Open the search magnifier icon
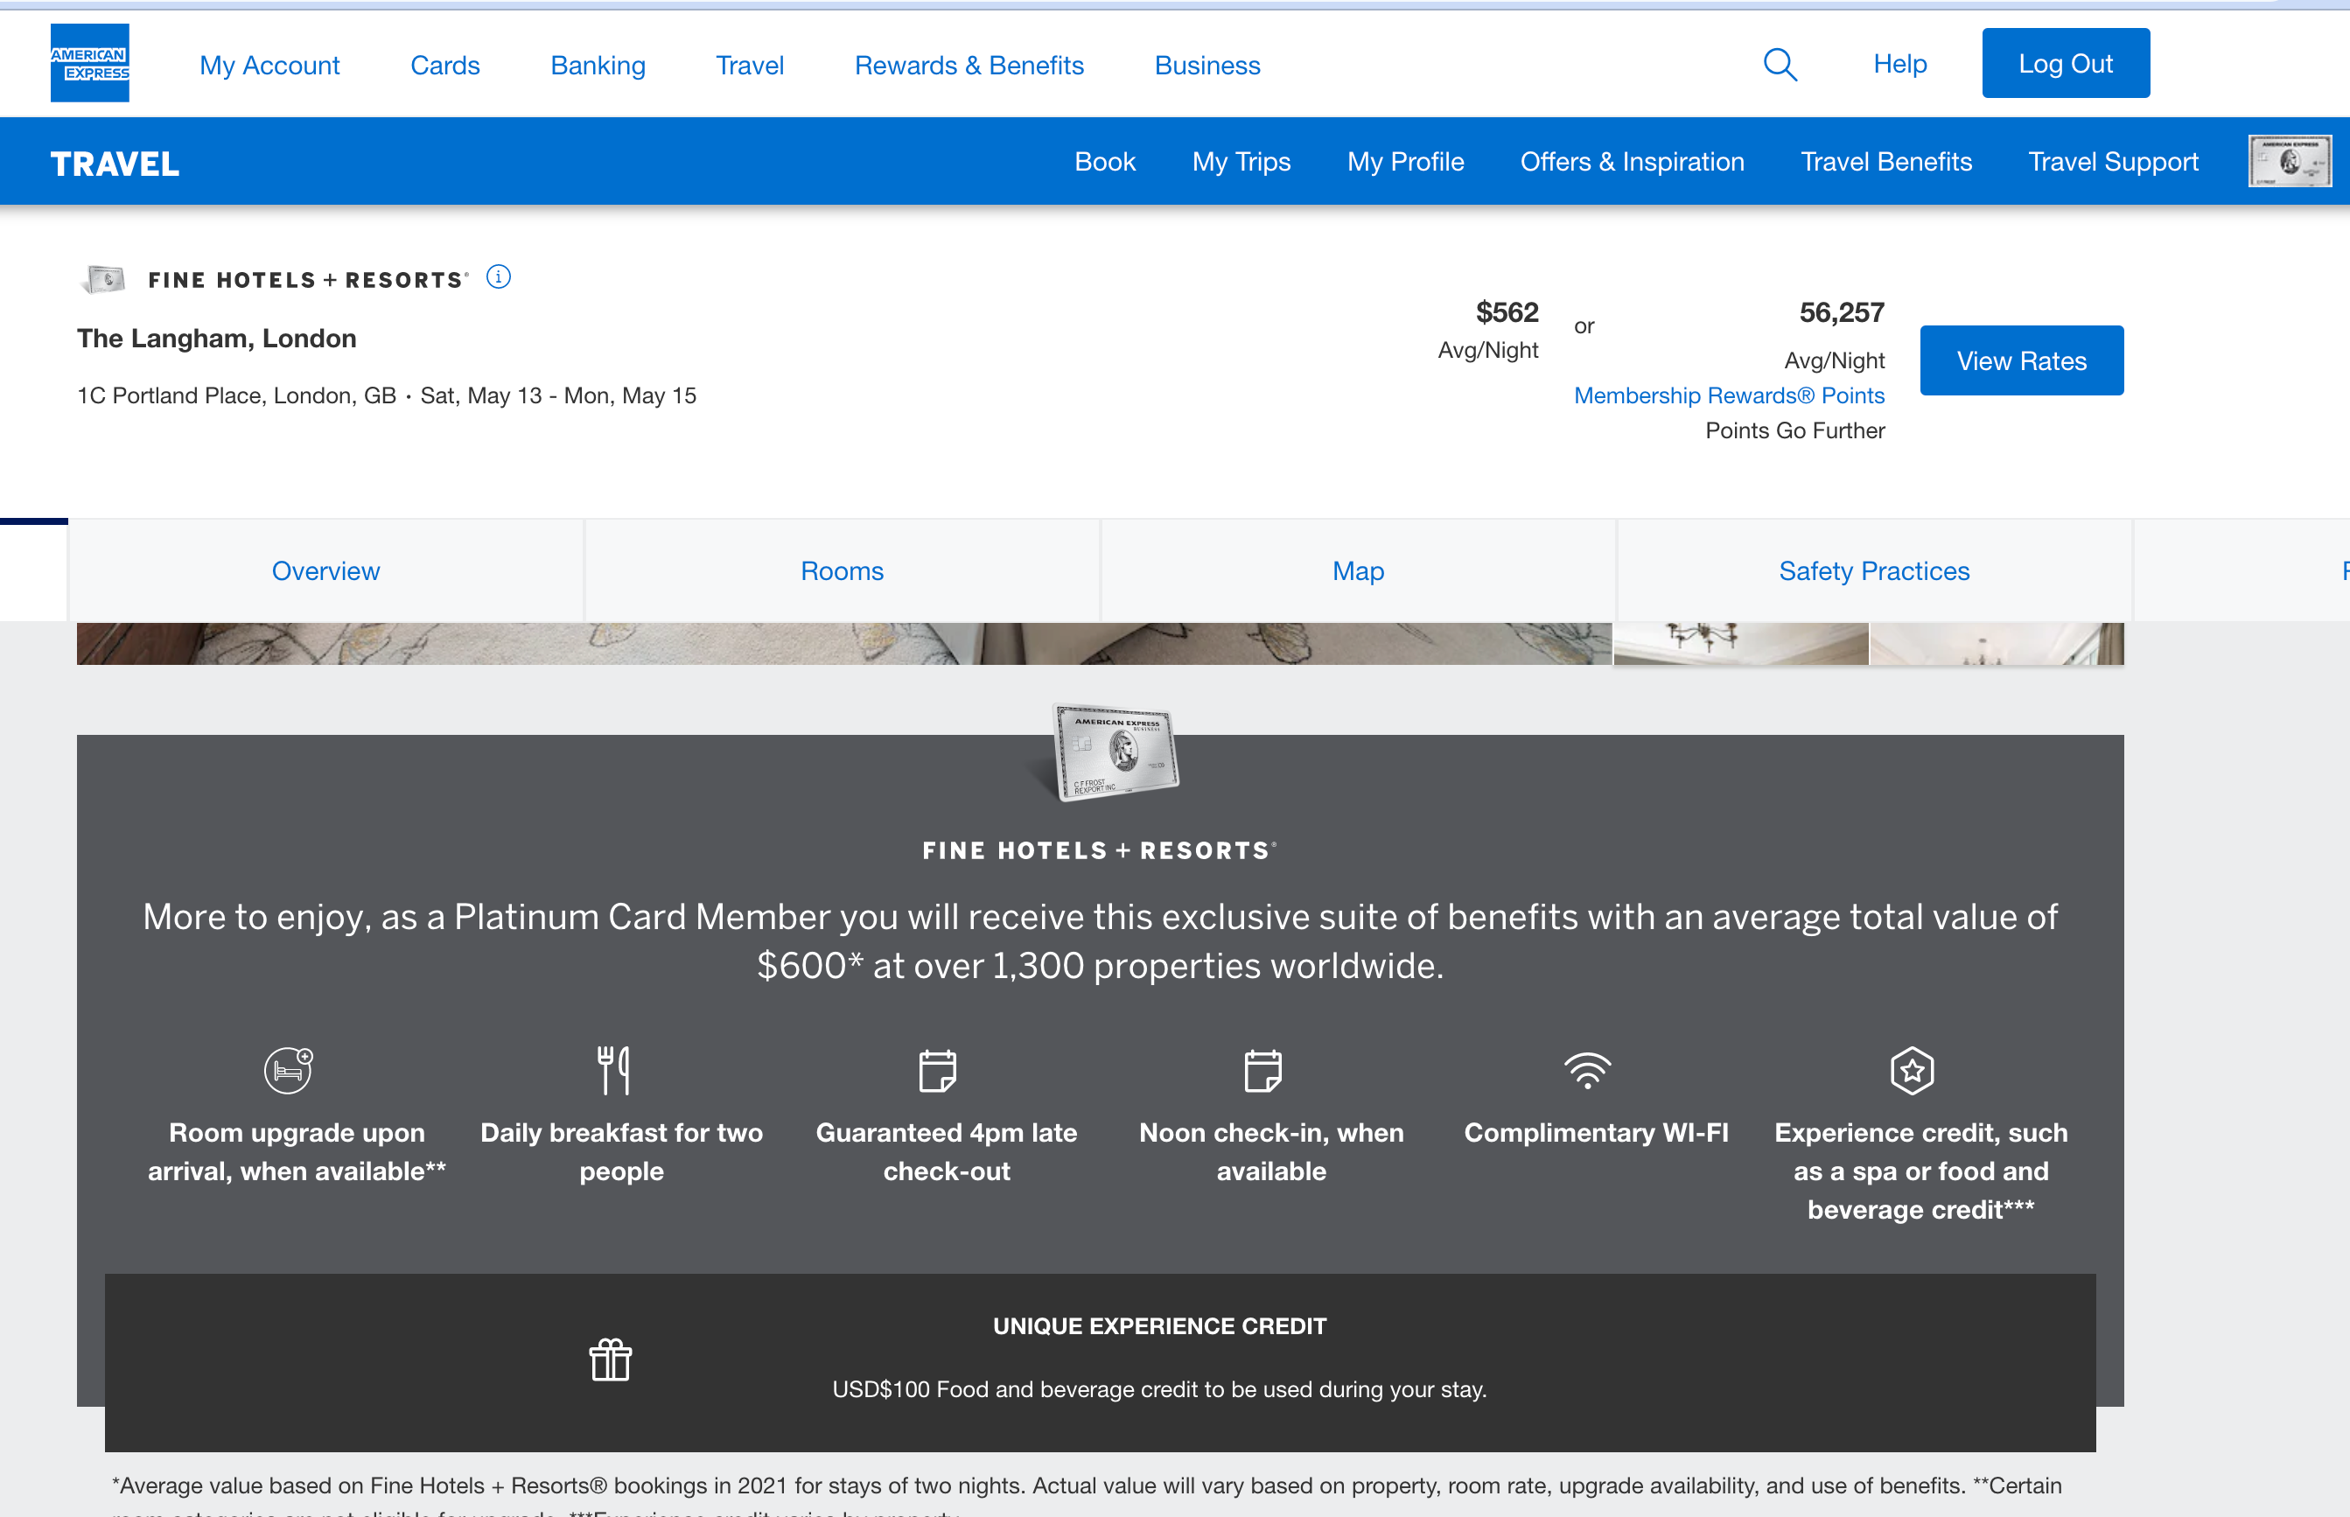This screenshot has height=1517, width=2350. [1780, 65]
